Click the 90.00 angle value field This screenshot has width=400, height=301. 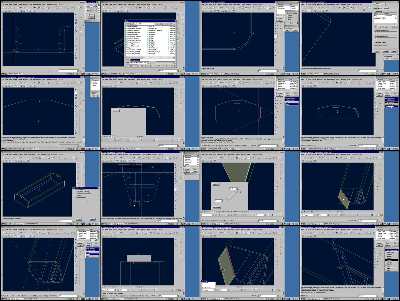232,189
